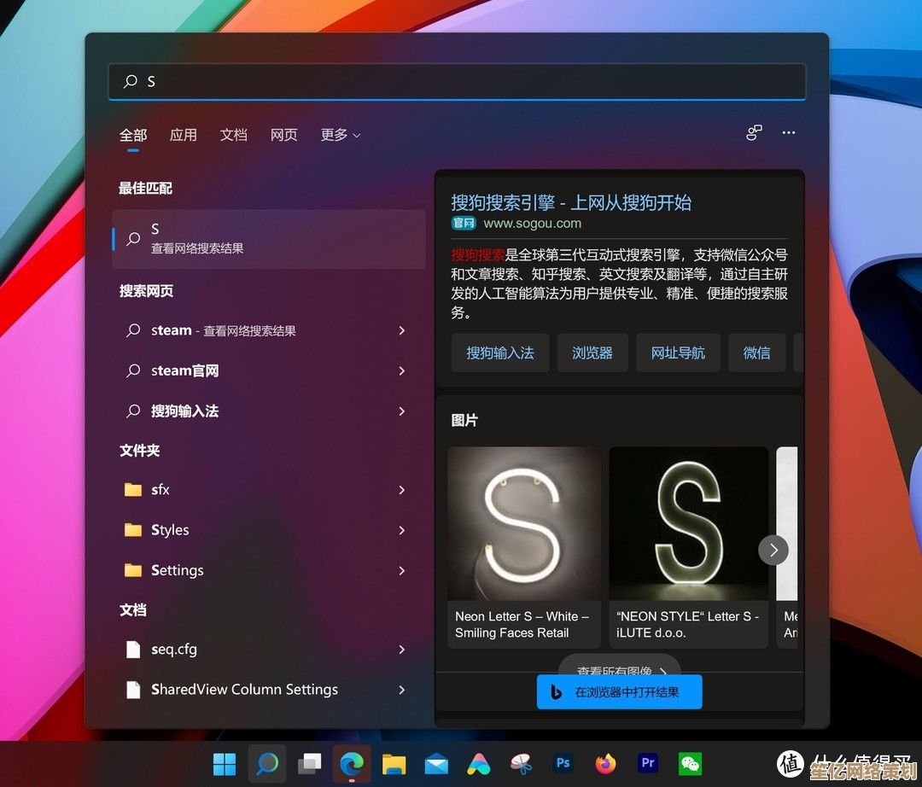Click the 搜狗输入法 search suggestion
922x787 pixels.
pyautogui.click(x=269, y=411)
